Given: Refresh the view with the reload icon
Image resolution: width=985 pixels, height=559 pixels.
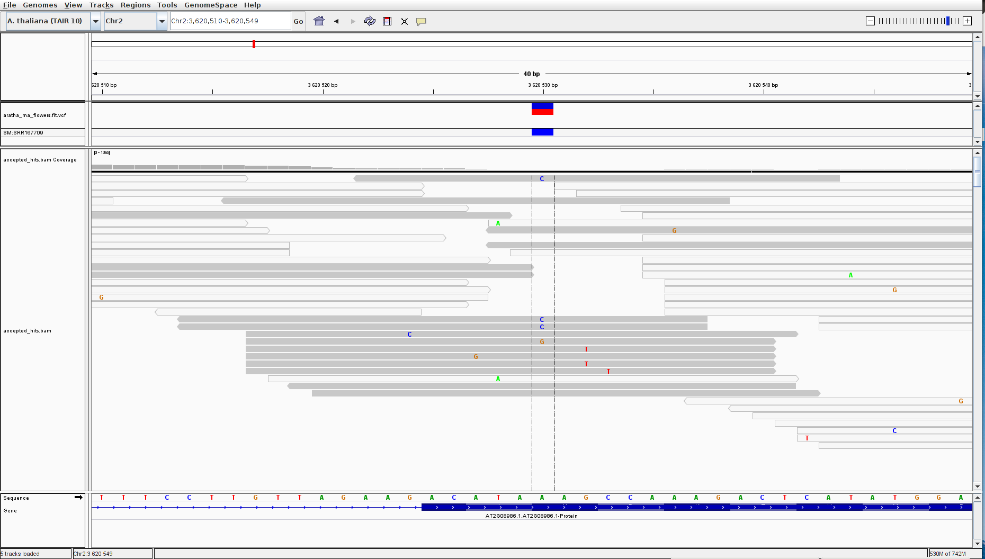Looking at the screenshot, I should coord(370,21).
